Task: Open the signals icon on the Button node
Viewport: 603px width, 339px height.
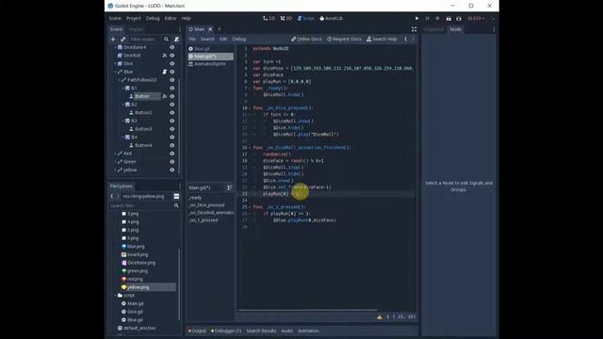Action: click(x=165, y=96)
